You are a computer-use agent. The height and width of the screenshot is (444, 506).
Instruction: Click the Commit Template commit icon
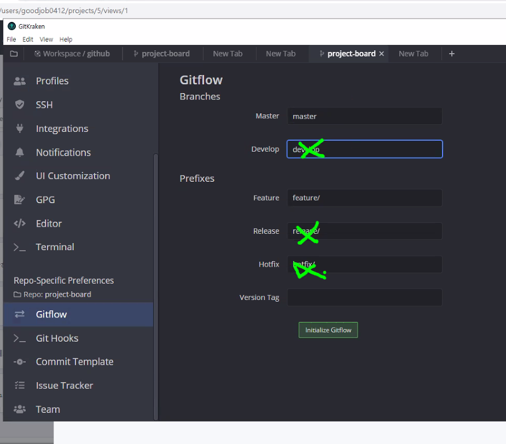coord(20,362)
